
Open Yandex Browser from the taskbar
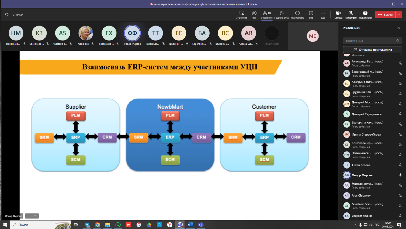point(170,225)
